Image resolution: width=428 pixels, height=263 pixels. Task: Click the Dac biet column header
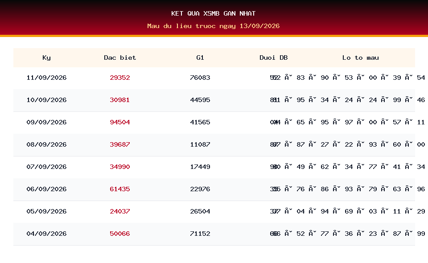120,58
